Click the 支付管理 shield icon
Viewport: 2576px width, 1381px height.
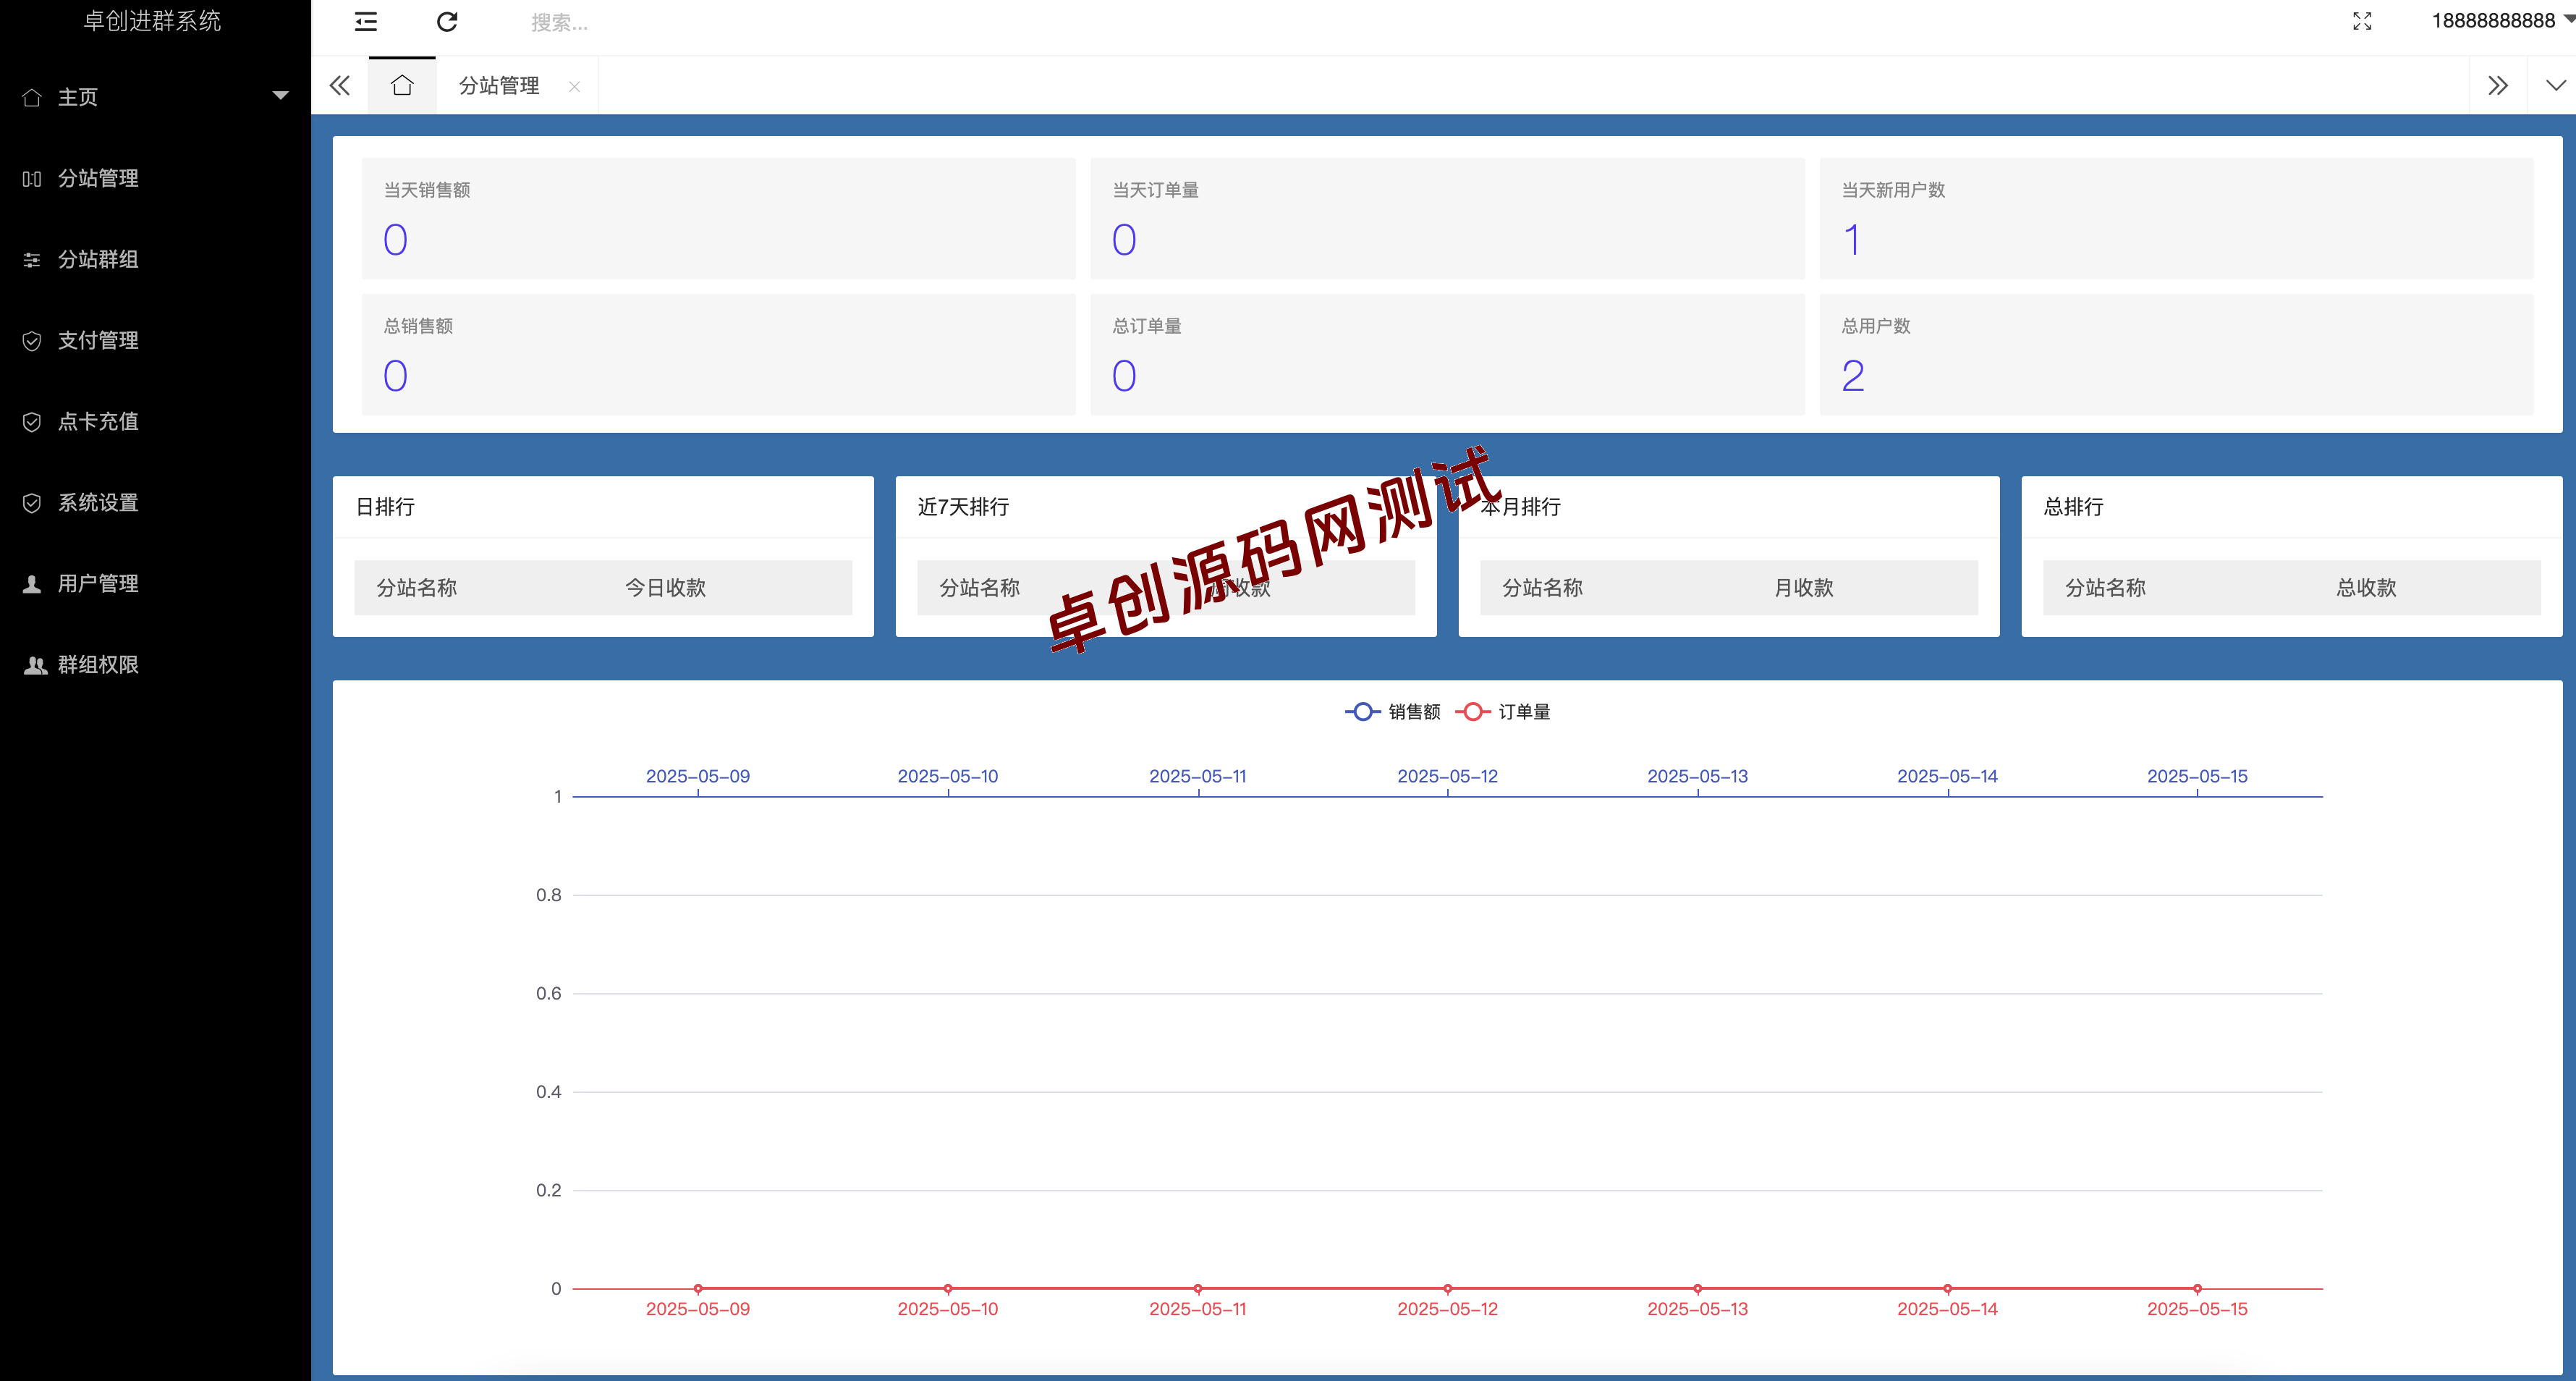tap(32, 341)
